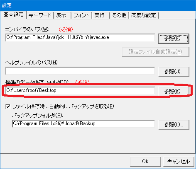
Task: Click the compiler path input field
Action: click(x=80, y=38)
